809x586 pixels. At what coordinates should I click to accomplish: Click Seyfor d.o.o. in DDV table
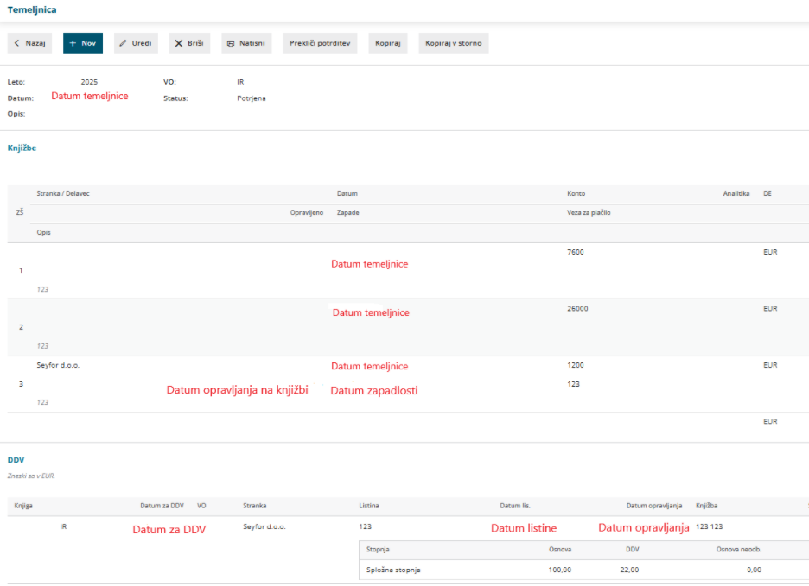pyautogui.click(x=264, y=526)
